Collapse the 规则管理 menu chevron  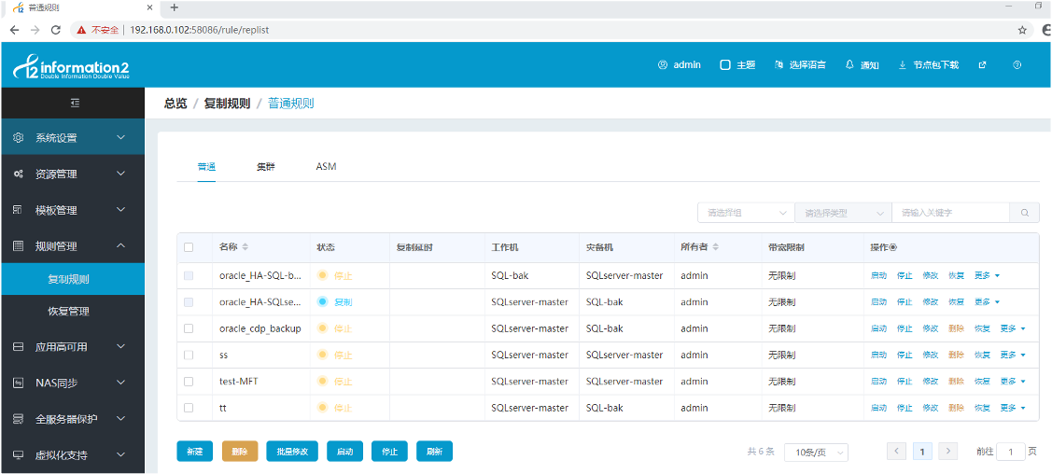click(120, 246)
